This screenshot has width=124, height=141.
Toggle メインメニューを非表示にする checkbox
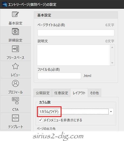point(40,120)
